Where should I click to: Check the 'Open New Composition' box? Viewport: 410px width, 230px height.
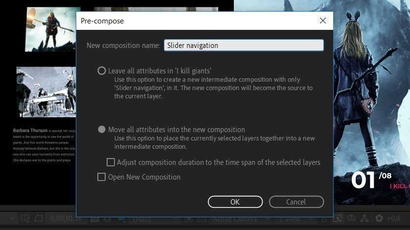(x=102, y=177)
